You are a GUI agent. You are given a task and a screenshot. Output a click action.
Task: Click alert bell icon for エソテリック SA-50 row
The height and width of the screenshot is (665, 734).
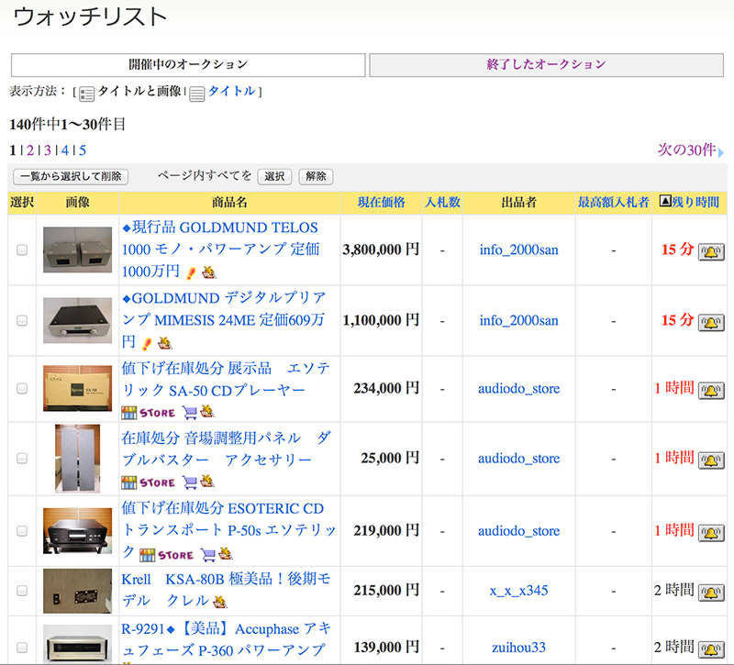click(x=711, y=391)
